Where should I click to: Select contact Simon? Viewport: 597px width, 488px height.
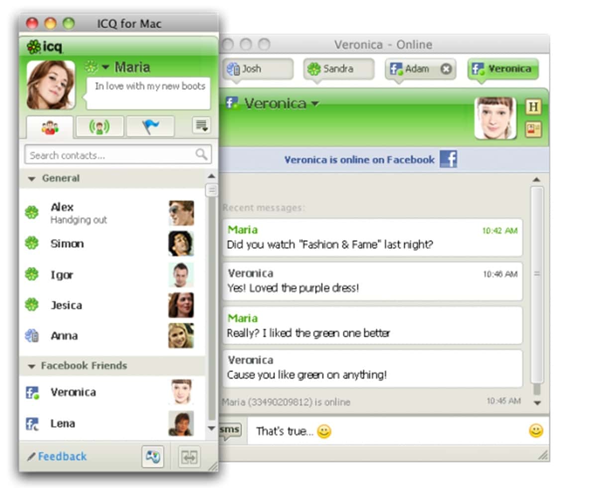(x=112, y=244)
